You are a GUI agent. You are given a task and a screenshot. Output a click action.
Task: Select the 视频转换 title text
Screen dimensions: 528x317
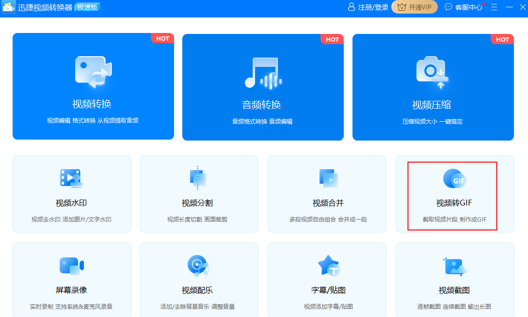coord(92,104)
